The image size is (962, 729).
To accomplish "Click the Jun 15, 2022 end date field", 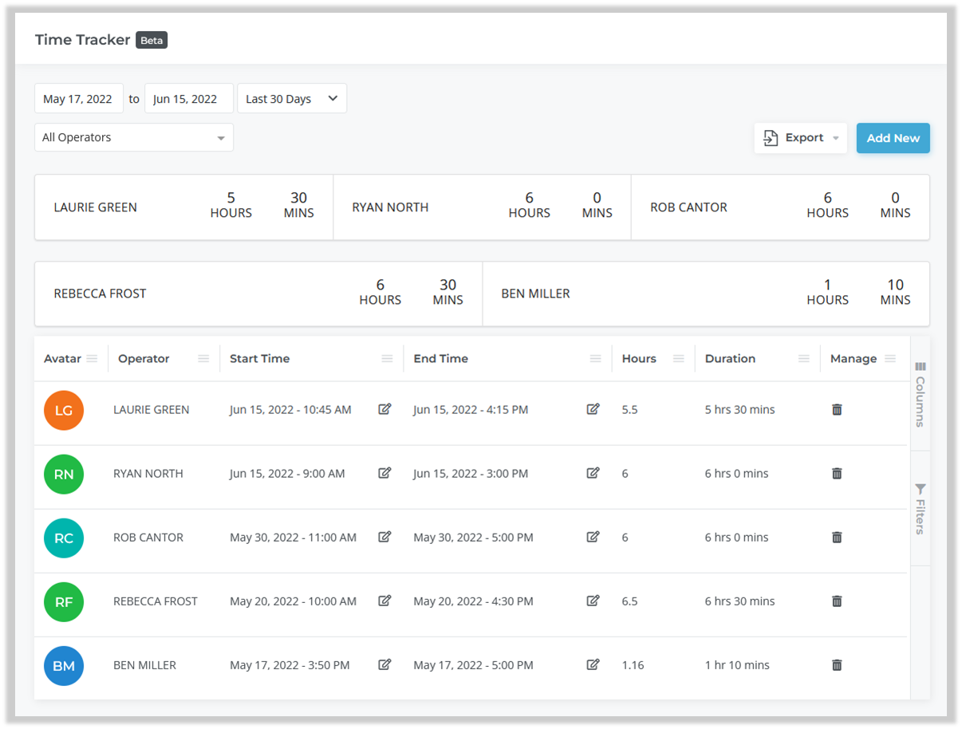I will (x=188, y=99).
